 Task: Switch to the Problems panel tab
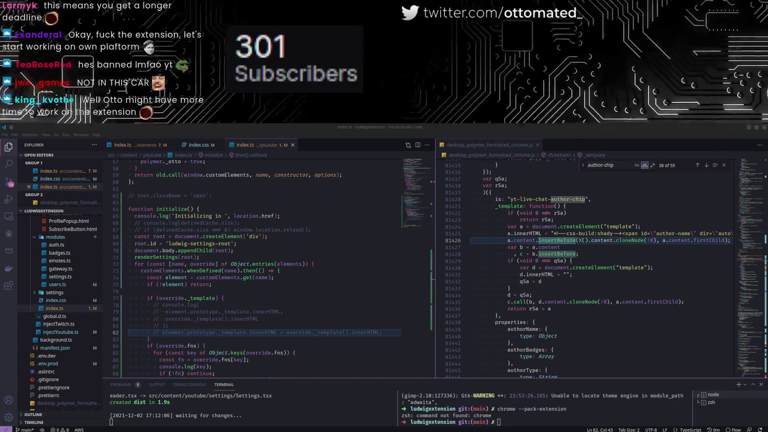(x=125, y=384)
